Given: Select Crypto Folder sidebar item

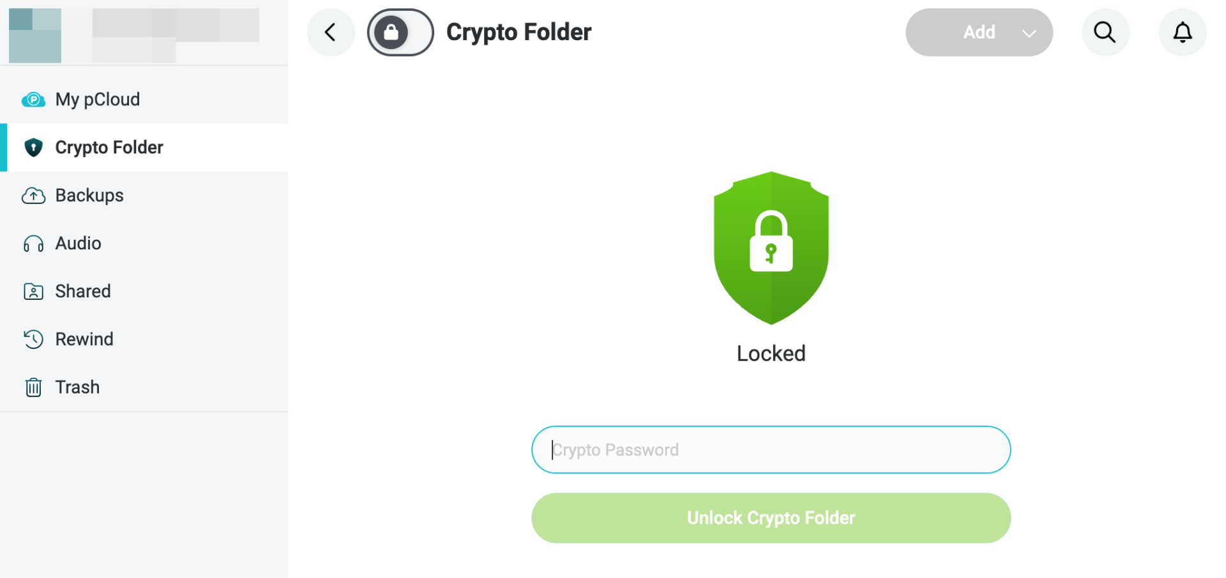Looking at the screenshot, I should pyautogui.click(x=109, y=147).
